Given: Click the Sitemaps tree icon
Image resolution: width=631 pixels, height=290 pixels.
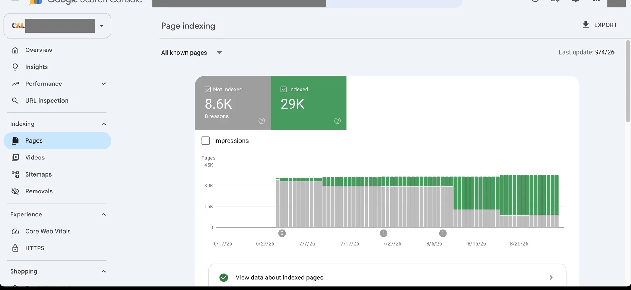Looking at the screenshot, I should [15, 174].
